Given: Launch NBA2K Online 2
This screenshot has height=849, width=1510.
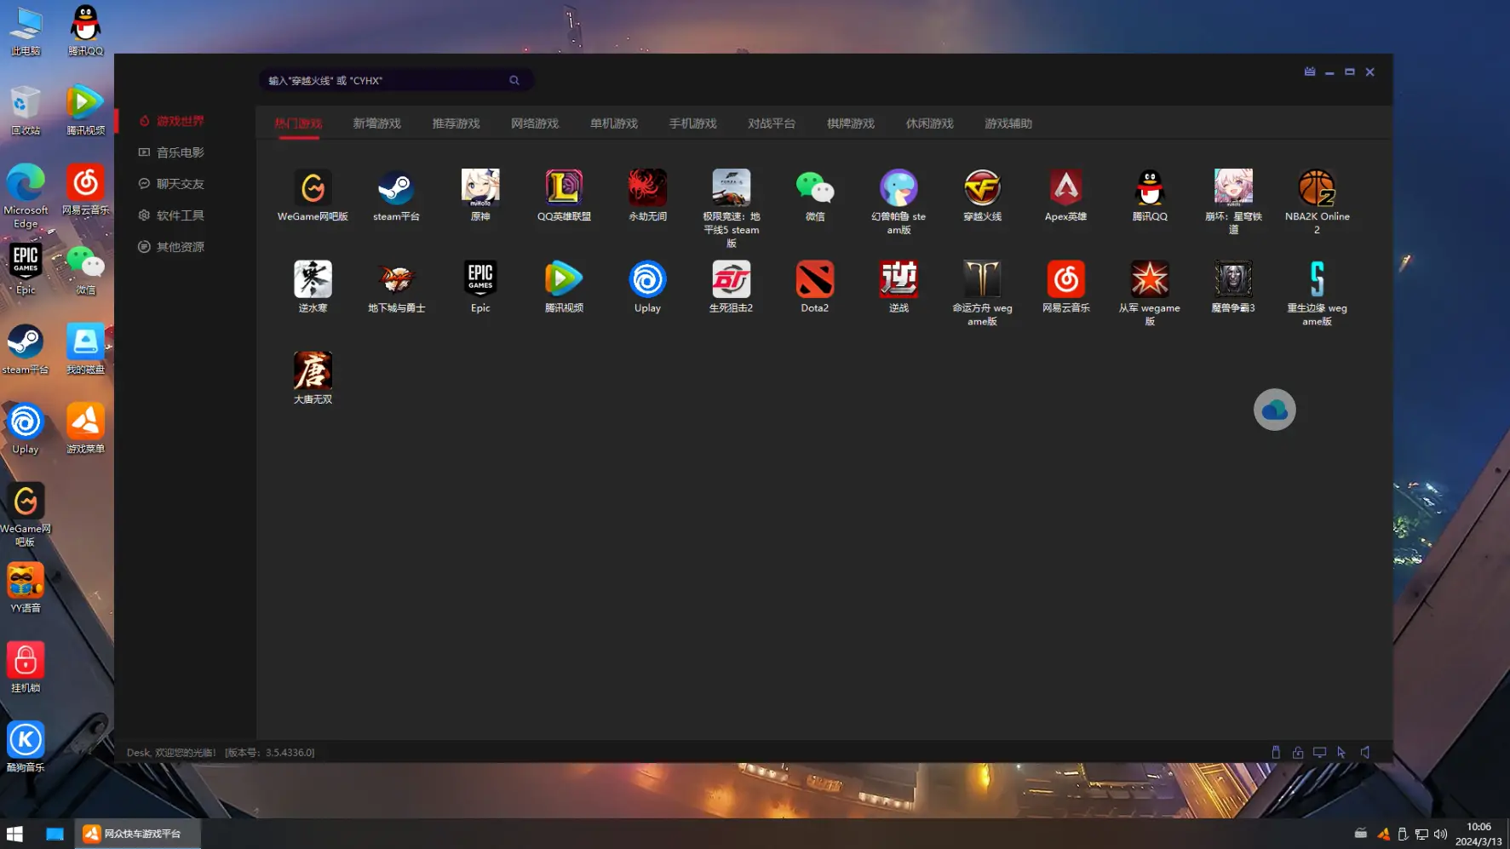Looking at the screenshot, I should pyautogui.click(x=1317, y=202).
